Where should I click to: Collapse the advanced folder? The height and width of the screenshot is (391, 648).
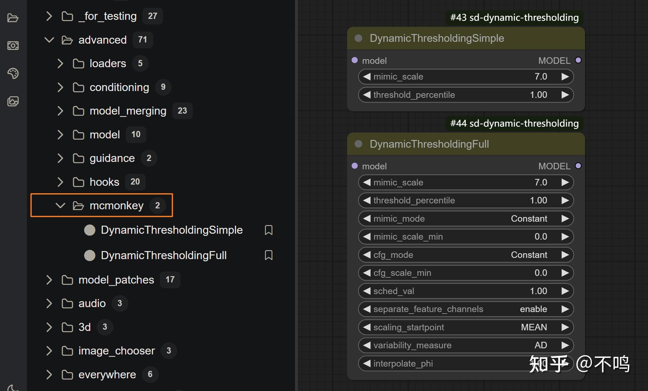click(49, 40)
